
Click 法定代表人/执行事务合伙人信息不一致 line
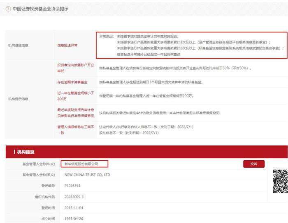coord(146,127)
